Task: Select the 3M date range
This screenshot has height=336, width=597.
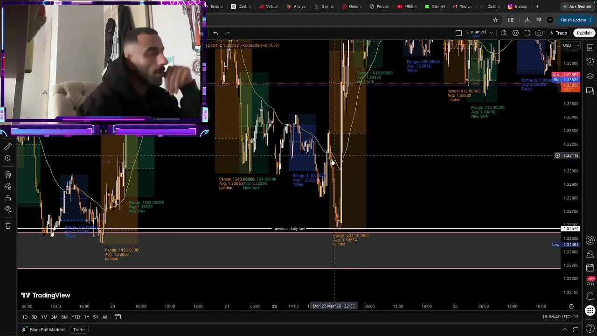Action: coord(54,317)
